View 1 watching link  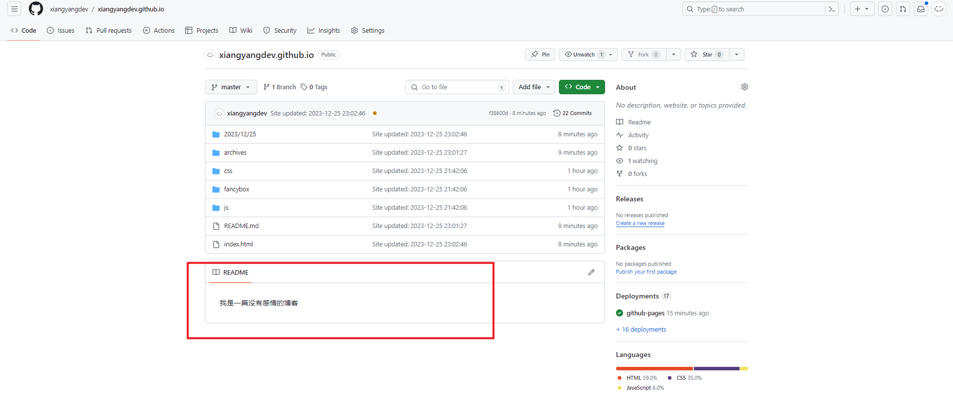pyautogui.click(x=637, y=161)
